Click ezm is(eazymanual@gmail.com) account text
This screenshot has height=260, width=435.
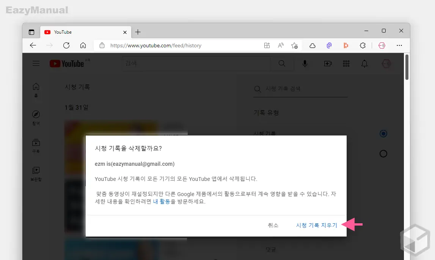[x=135, y=164]
